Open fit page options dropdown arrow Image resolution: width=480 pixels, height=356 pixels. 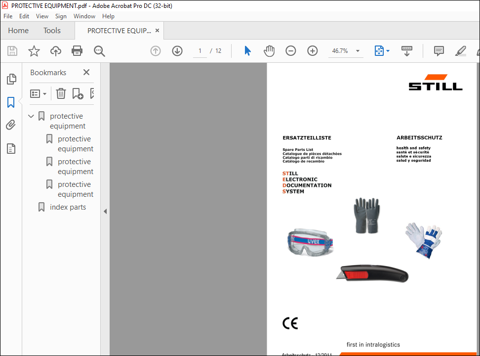point(388,51)
